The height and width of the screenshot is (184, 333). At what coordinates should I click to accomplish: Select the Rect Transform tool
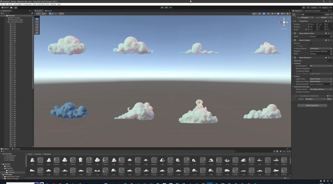click(37, 30)
